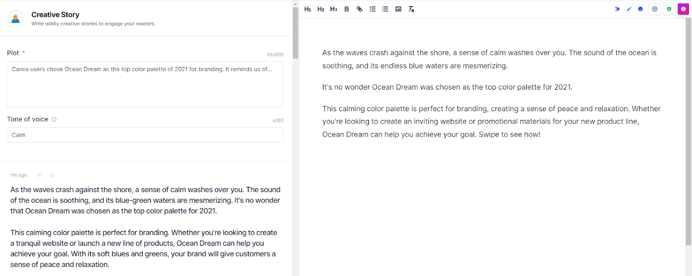Click the blue pencil edit icon
The height and width of the screenshot is (276, 692).
(629, 9)
